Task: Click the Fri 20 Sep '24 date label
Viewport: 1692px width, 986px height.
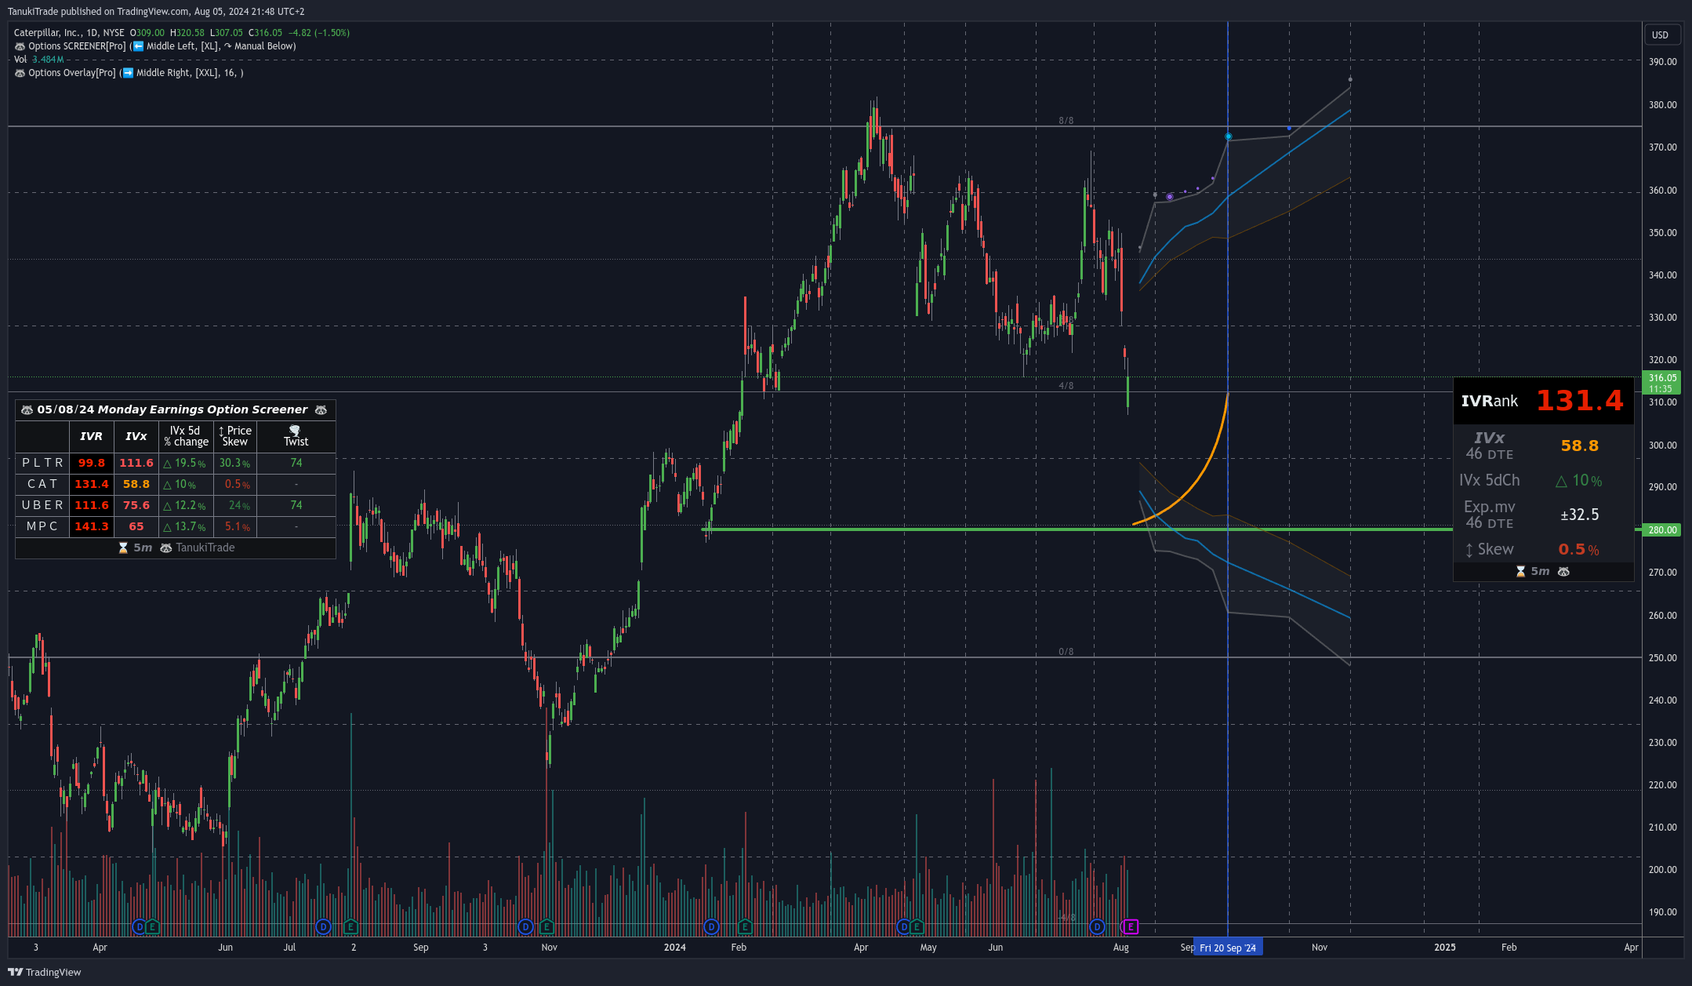Action: coord(1228,948)
